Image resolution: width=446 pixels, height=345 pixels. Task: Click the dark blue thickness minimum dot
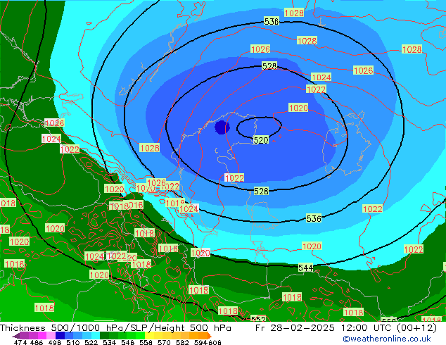pos(222,127)
